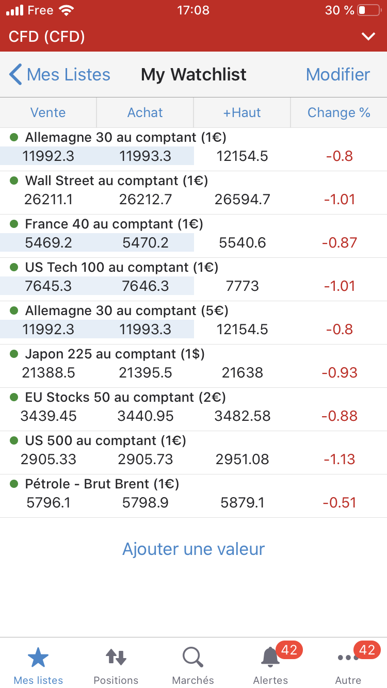Image resolution: width=387 pixels, height=688 pixels.
Task: Sort by Change % column header
Action: 338,113
